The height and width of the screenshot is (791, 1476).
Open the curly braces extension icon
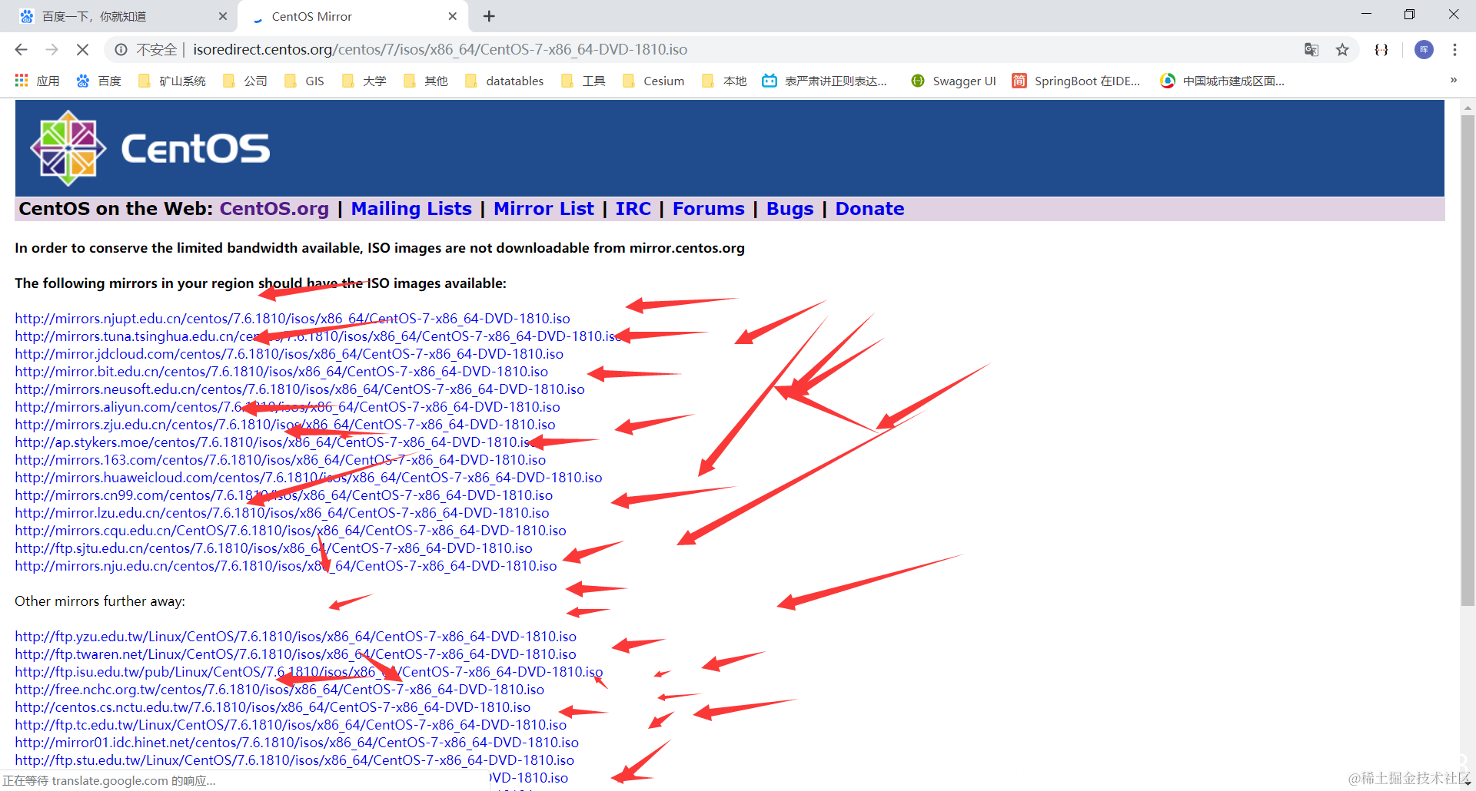click(1381, 50)
